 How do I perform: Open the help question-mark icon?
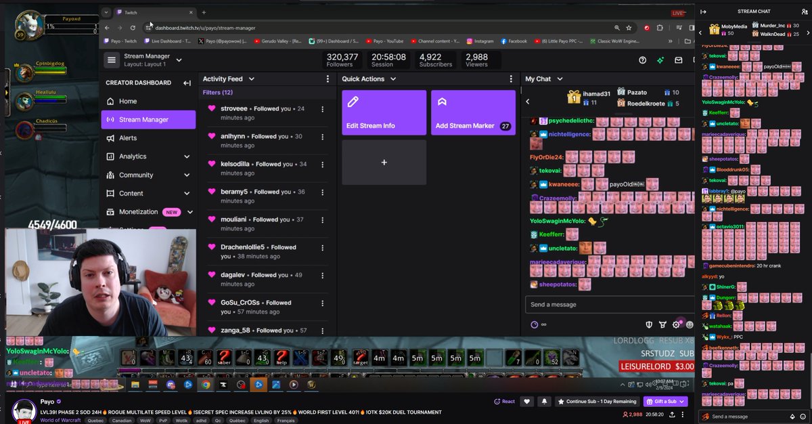643,60
